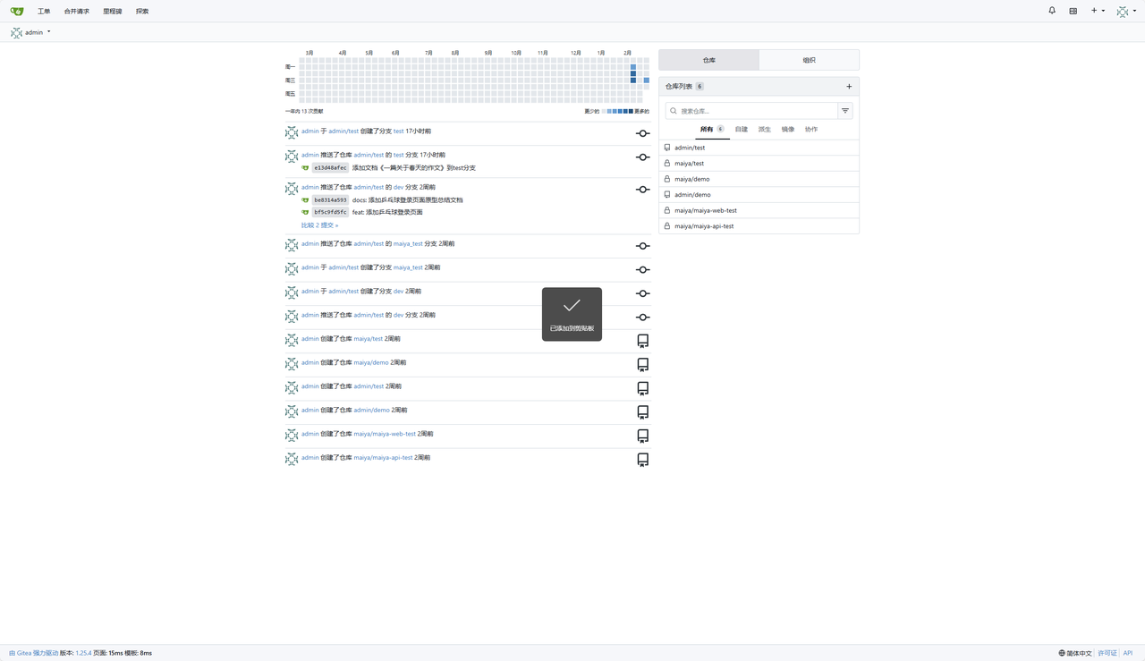This screenshot has width=1145, height=661.
Task: Open 探索 in the top navigation
Action: (142, 12)
